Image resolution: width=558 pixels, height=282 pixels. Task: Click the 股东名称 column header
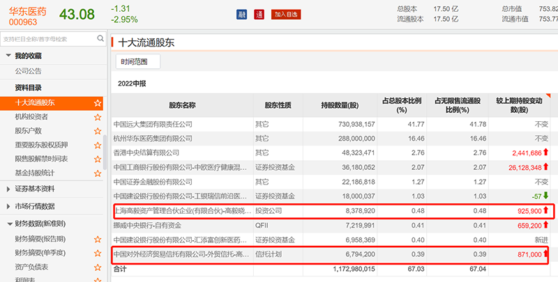point(182,105)
